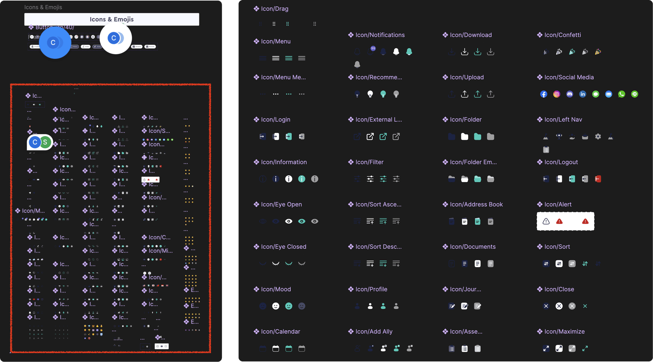The height and width of the screenshot is (362, 653).
Task: Click the teal filter sliders icon
Action: tap(383, 179)
